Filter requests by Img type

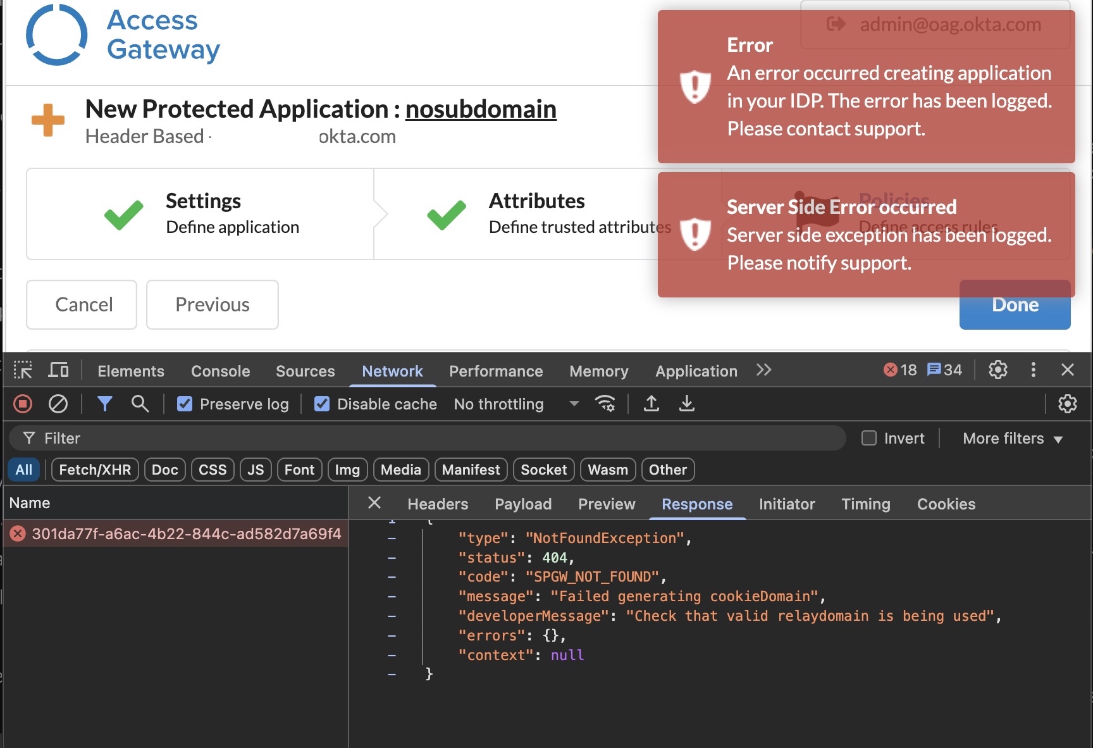pos(347,470)
